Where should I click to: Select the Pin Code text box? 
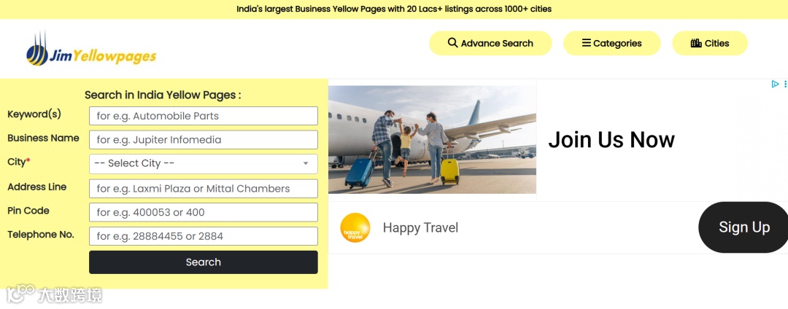point(204,212)
